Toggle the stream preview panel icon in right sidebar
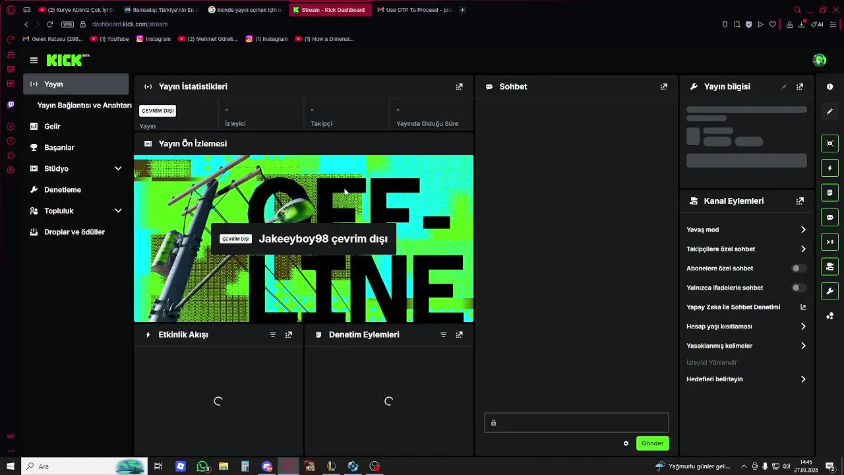 [829, 143]
